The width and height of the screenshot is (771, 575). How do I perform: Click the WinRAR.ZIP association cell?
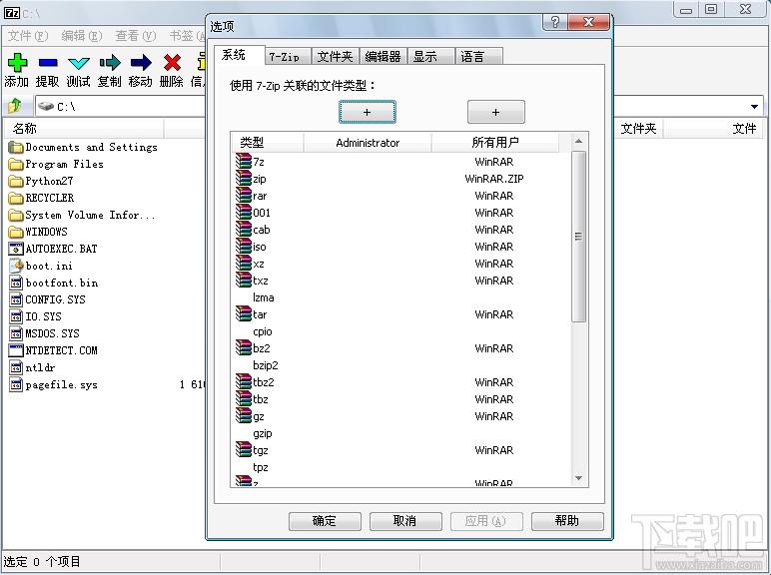click(x=494, y=179)
